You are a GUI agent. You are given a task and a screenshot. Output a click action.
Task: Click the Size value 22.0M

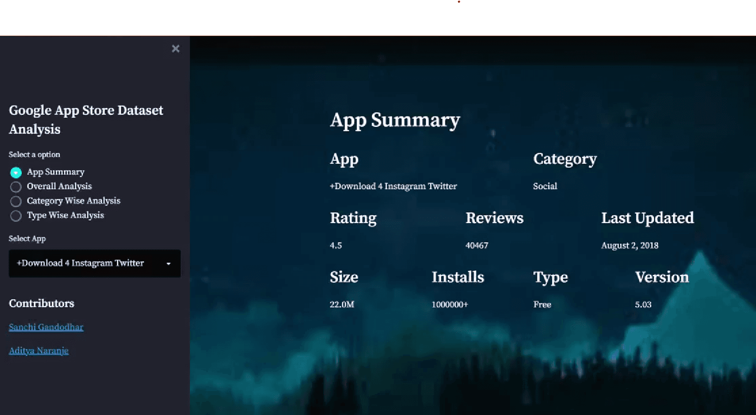(342, 304)
